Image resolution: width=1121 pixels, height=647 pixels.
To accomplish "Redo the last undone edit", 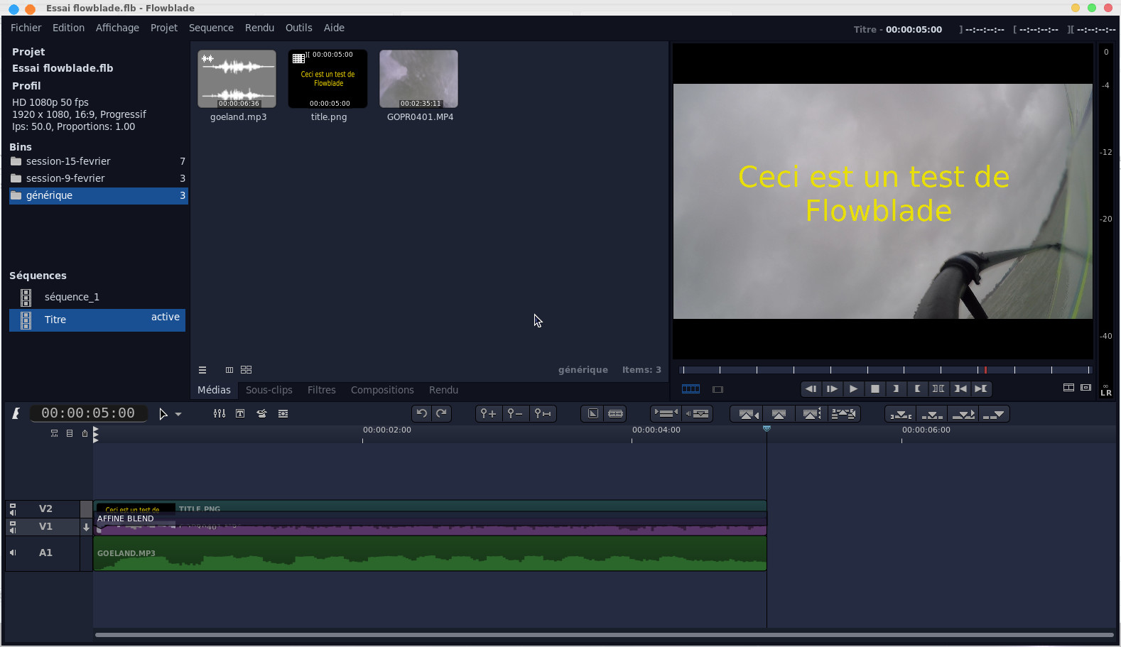I will click(x=441, y=413).
